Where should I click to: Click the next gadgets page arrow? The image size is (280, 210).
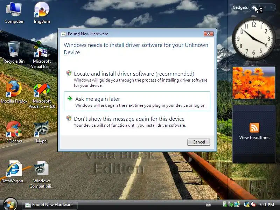click(272, 7)
